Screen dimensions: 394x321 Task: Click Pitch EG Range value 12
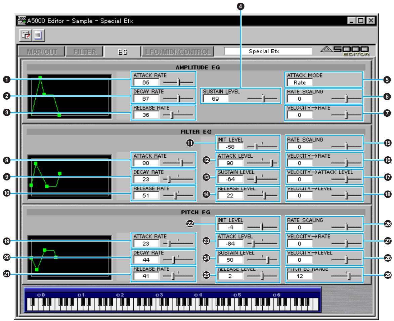click(300, 276)
